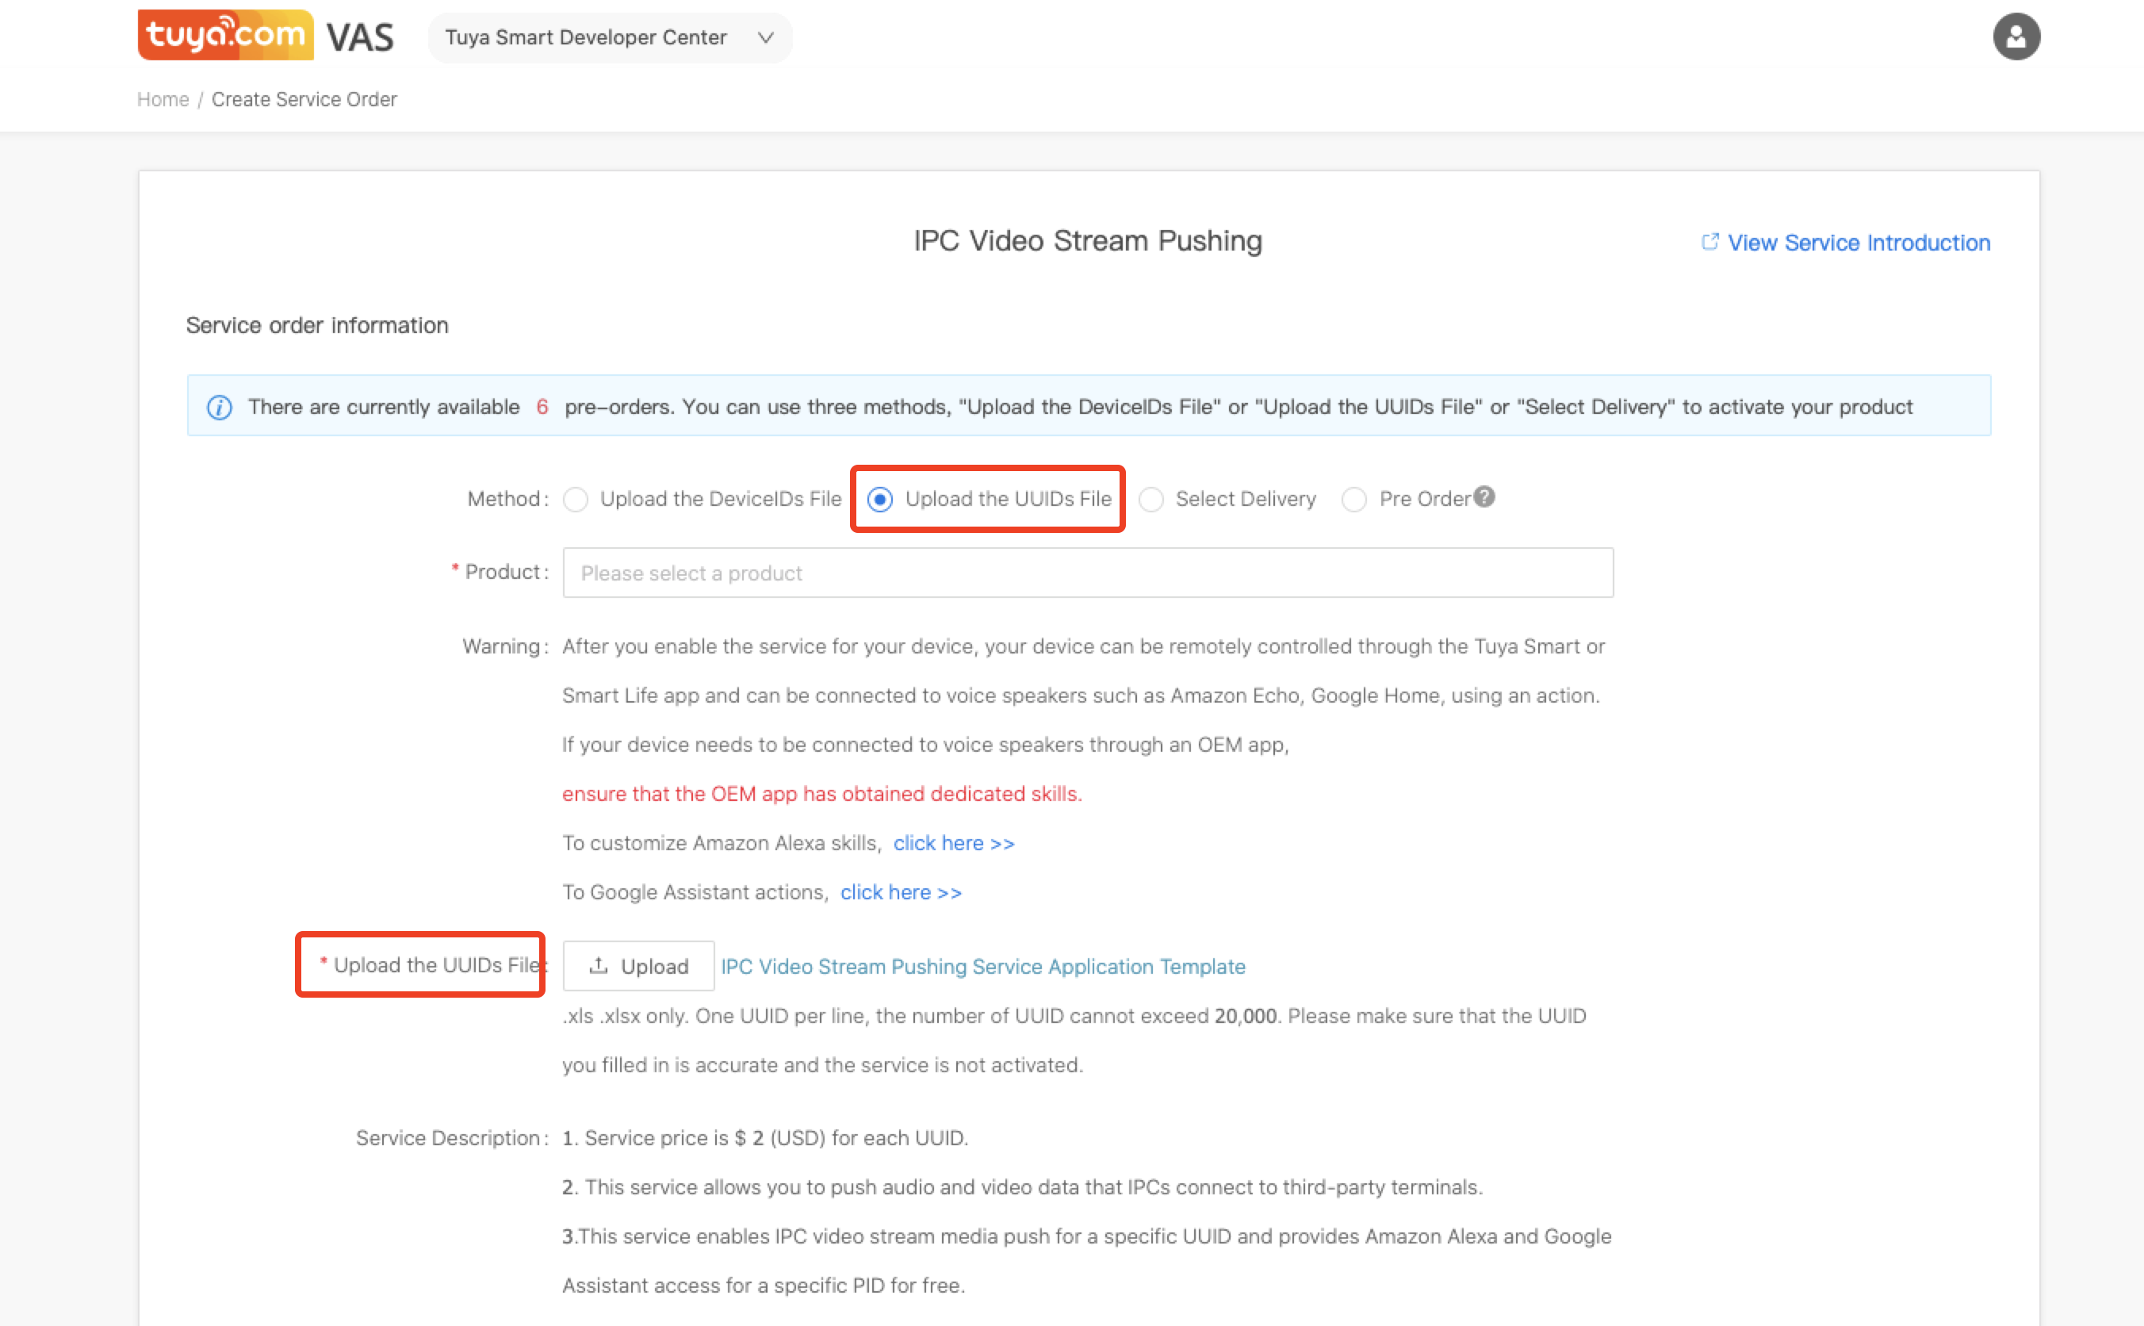
Task: Choose the Pre Order radio option
Action: click(1354, 499)
